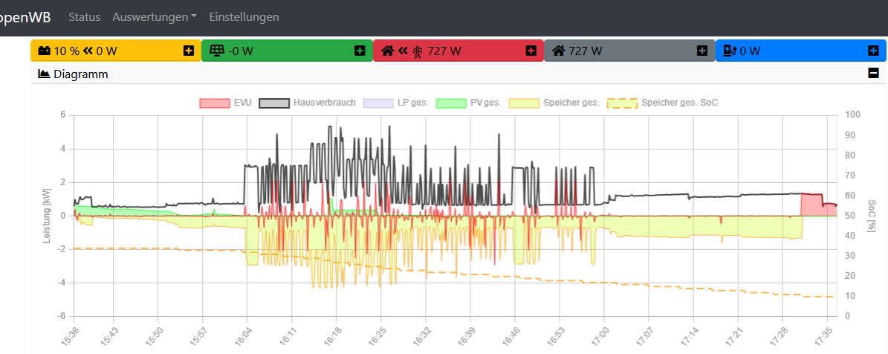The image size is (888, 354).
Task: Expand the red EVU grid card
Action: [531, 51]
